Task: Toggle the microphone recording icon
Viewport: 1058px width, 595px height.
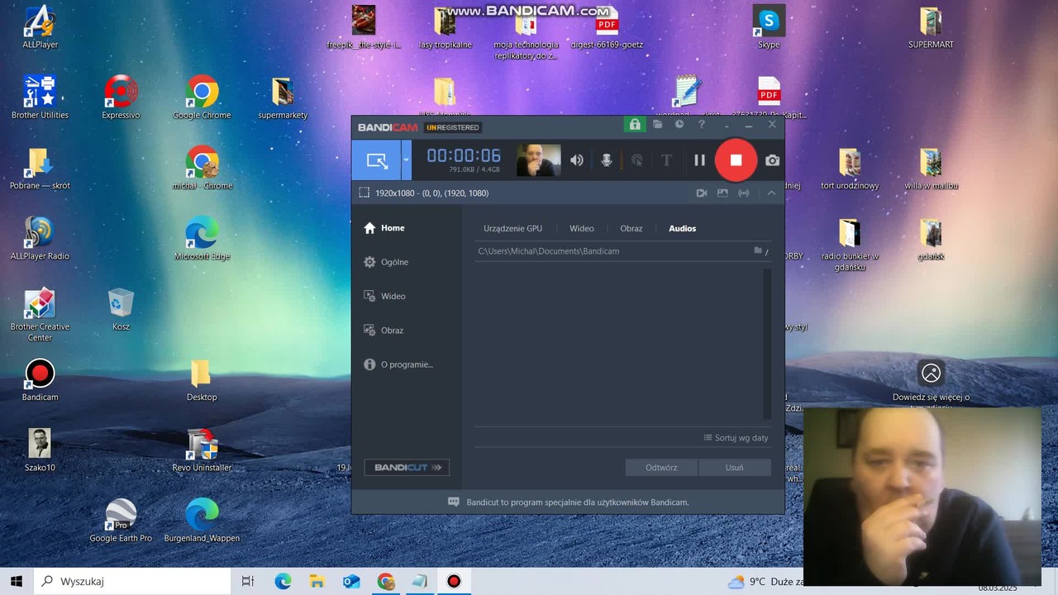Action: (607, 160)
